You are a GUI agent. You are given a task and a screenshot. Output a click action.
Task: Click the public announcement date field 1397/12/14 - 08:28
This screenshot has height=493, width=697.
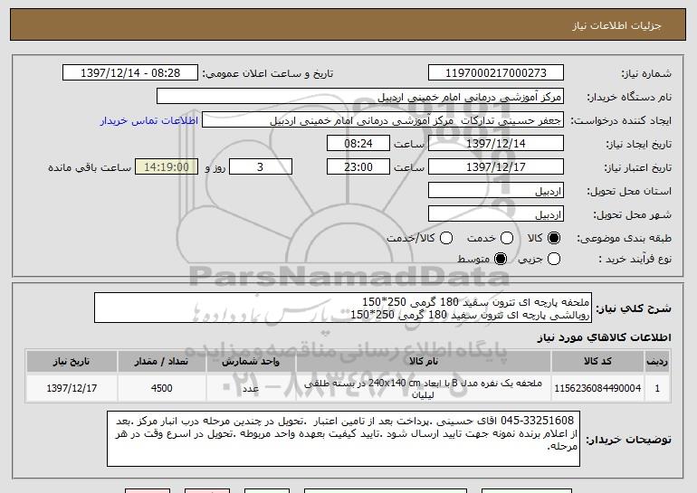coord(130,72)
